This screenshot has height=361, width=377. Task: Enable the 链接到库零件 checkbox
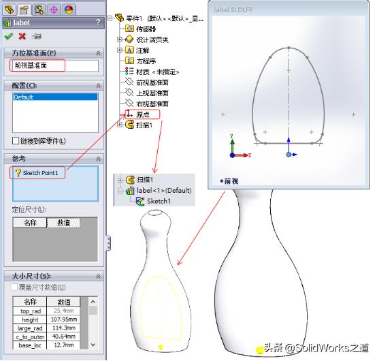16,141
